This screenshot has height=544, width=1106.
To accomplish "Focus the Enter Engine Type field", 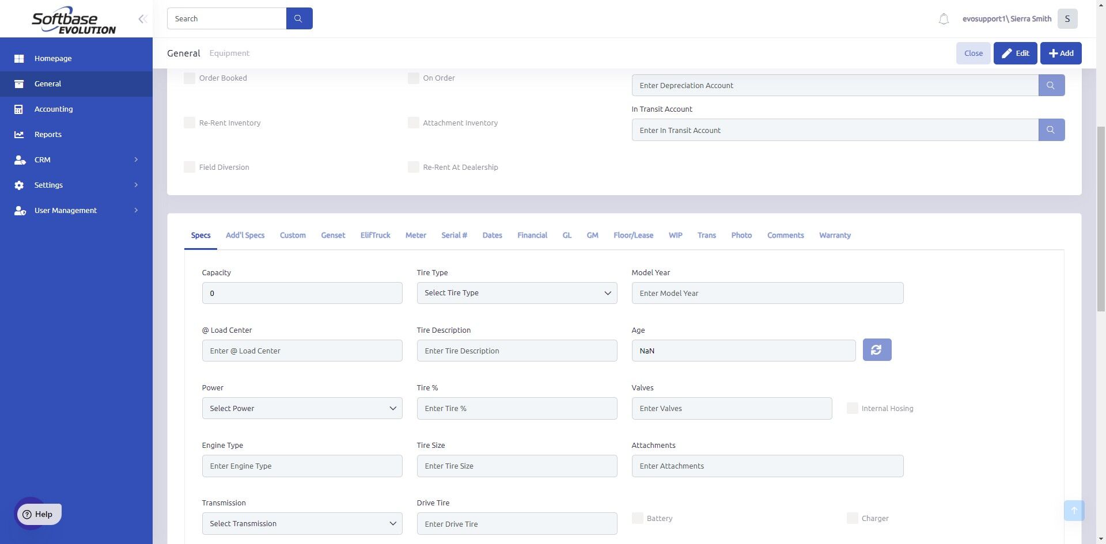I will click(x=302, y=466).
